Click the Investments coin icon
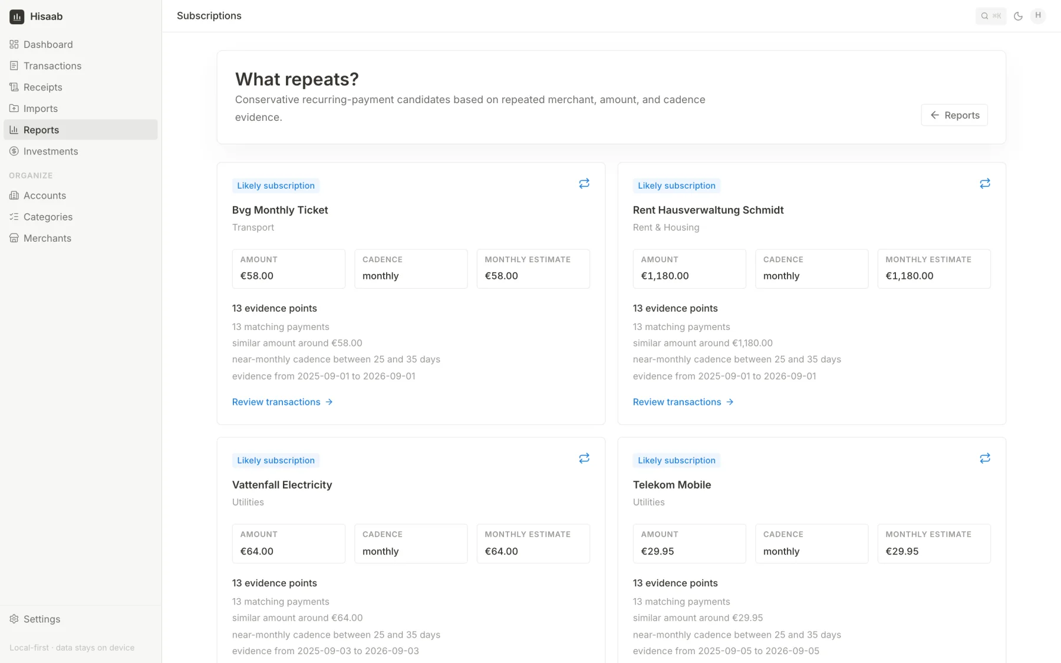This screenshot has width=1061, height=663. [14, 151]
